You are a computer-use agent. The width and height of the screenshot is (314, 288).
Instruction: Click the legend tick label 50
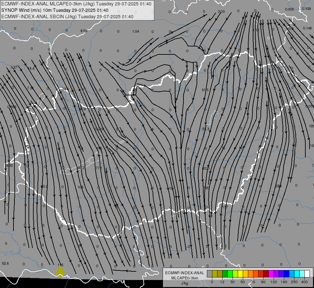pos(243,282)
